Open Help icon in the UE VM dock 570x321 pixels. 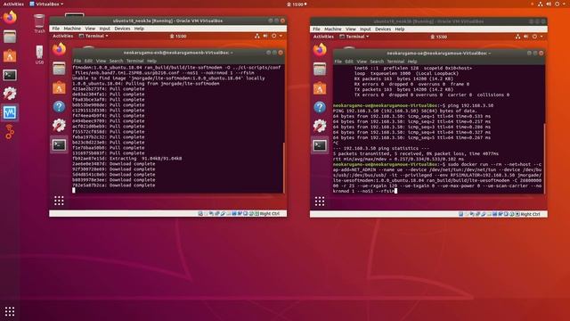[x=320, y=107]
